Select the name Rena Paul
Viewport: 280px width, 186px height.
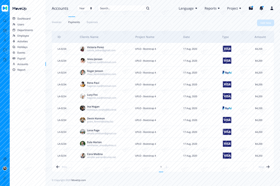(93, 83)
